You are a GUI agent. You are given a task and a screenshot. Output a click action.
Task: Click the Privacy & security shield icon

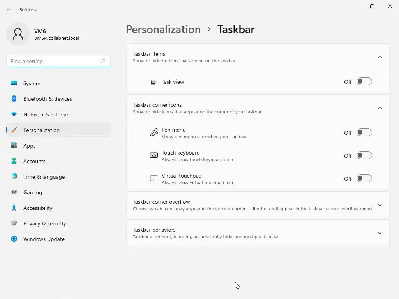coord(14,223)
